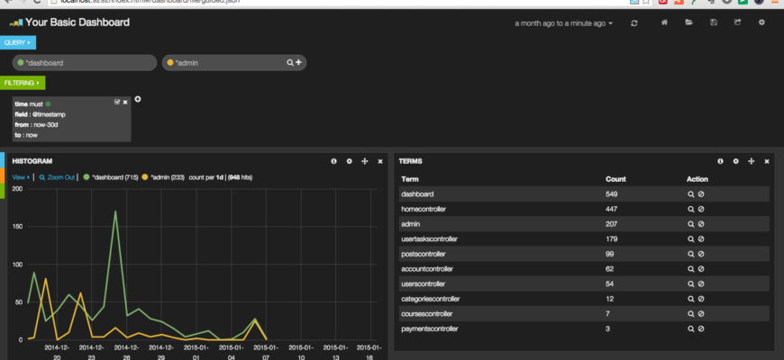Toggle *admin series in histogram legend

162,177
